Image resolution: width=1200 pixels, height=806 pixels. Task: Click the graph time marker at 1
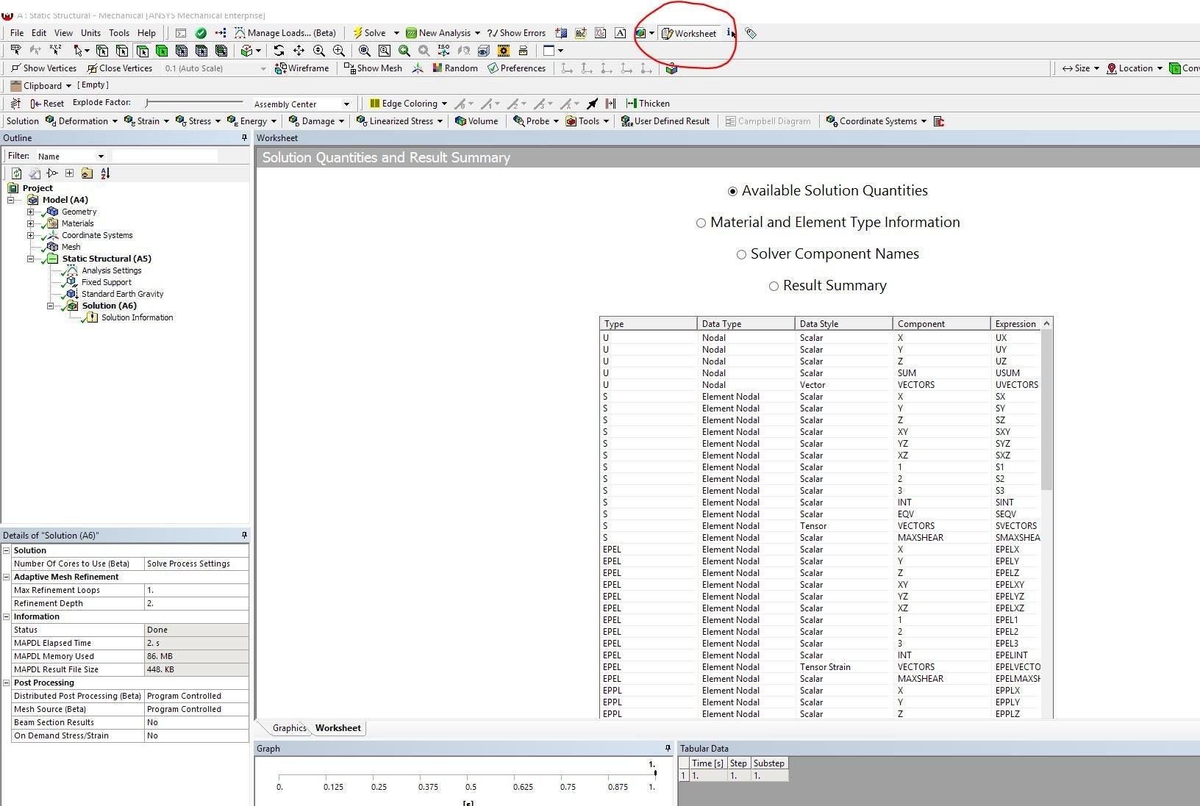click(654, 773)
